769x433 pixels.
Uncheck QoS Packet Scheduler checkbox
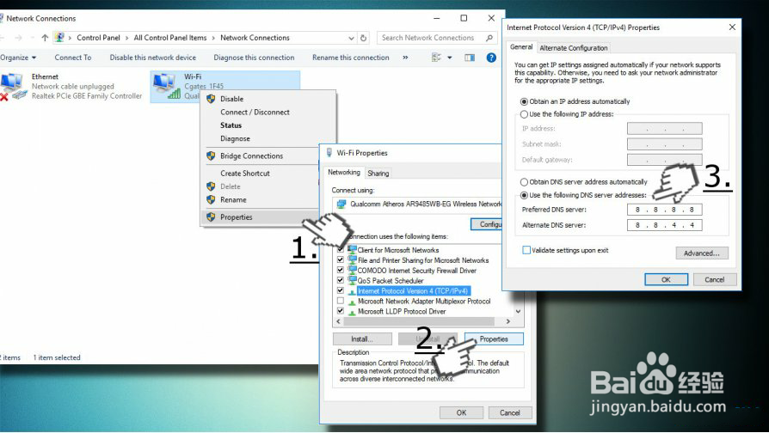coord(341,280)
